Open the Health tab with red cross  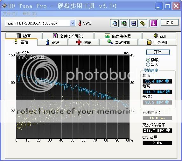[83, 42]
